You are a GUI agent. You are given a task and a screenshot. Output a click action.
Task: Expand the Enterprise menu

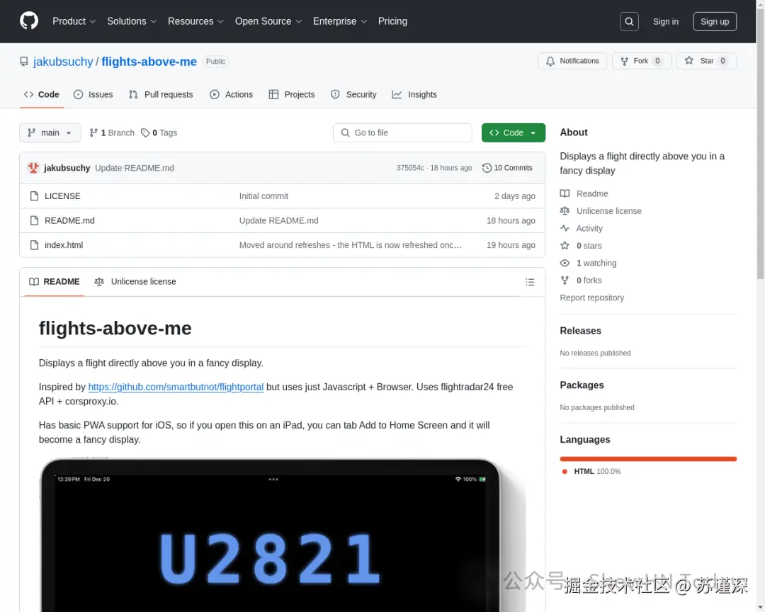coord(339,21)
